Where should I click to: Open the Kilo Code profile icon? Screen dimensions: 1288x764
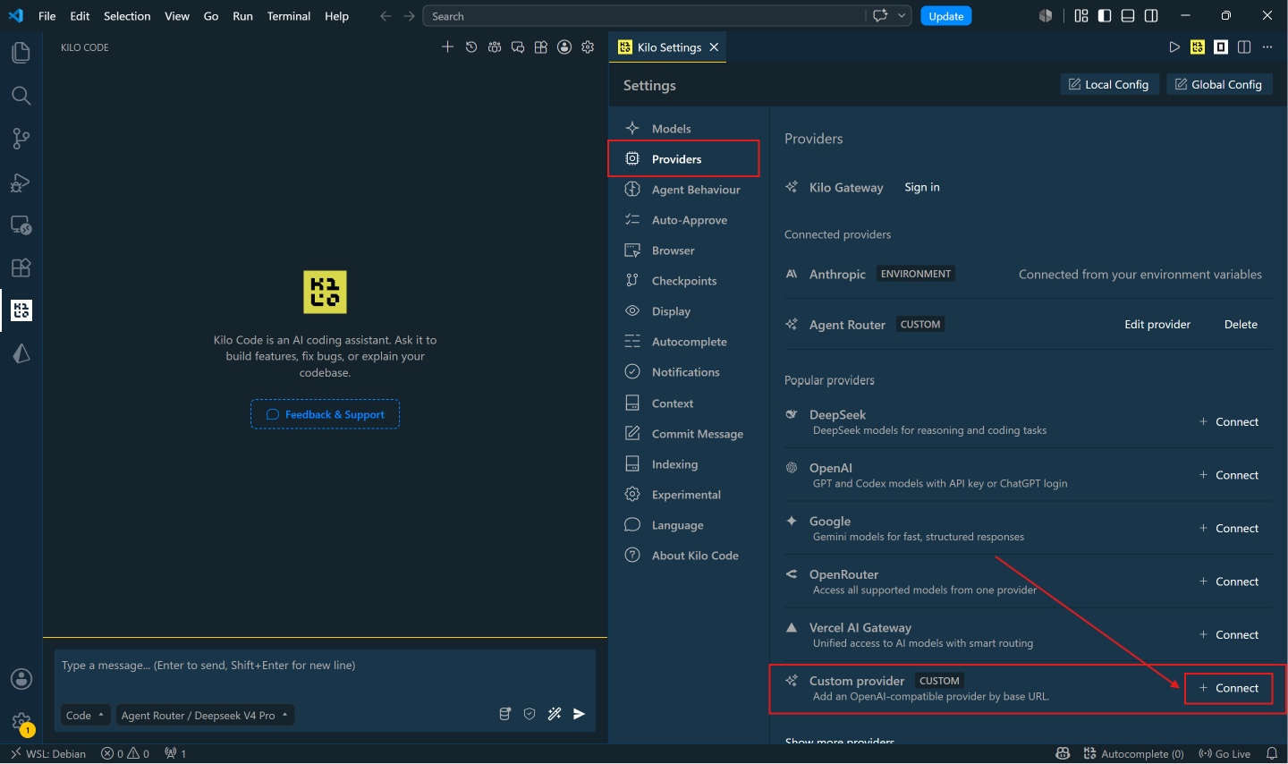pos(564,47)
